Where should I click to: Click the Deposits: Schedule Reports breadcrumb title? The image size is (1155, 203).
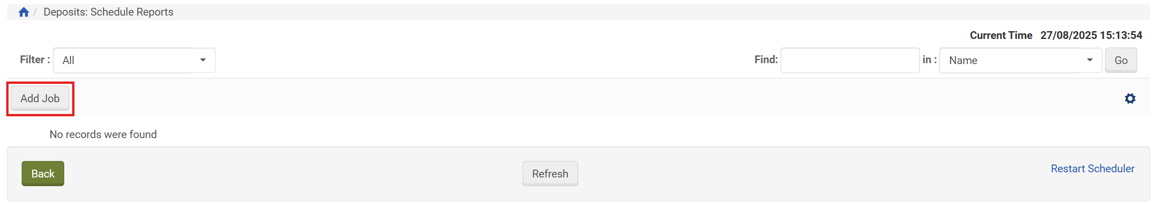108,12
